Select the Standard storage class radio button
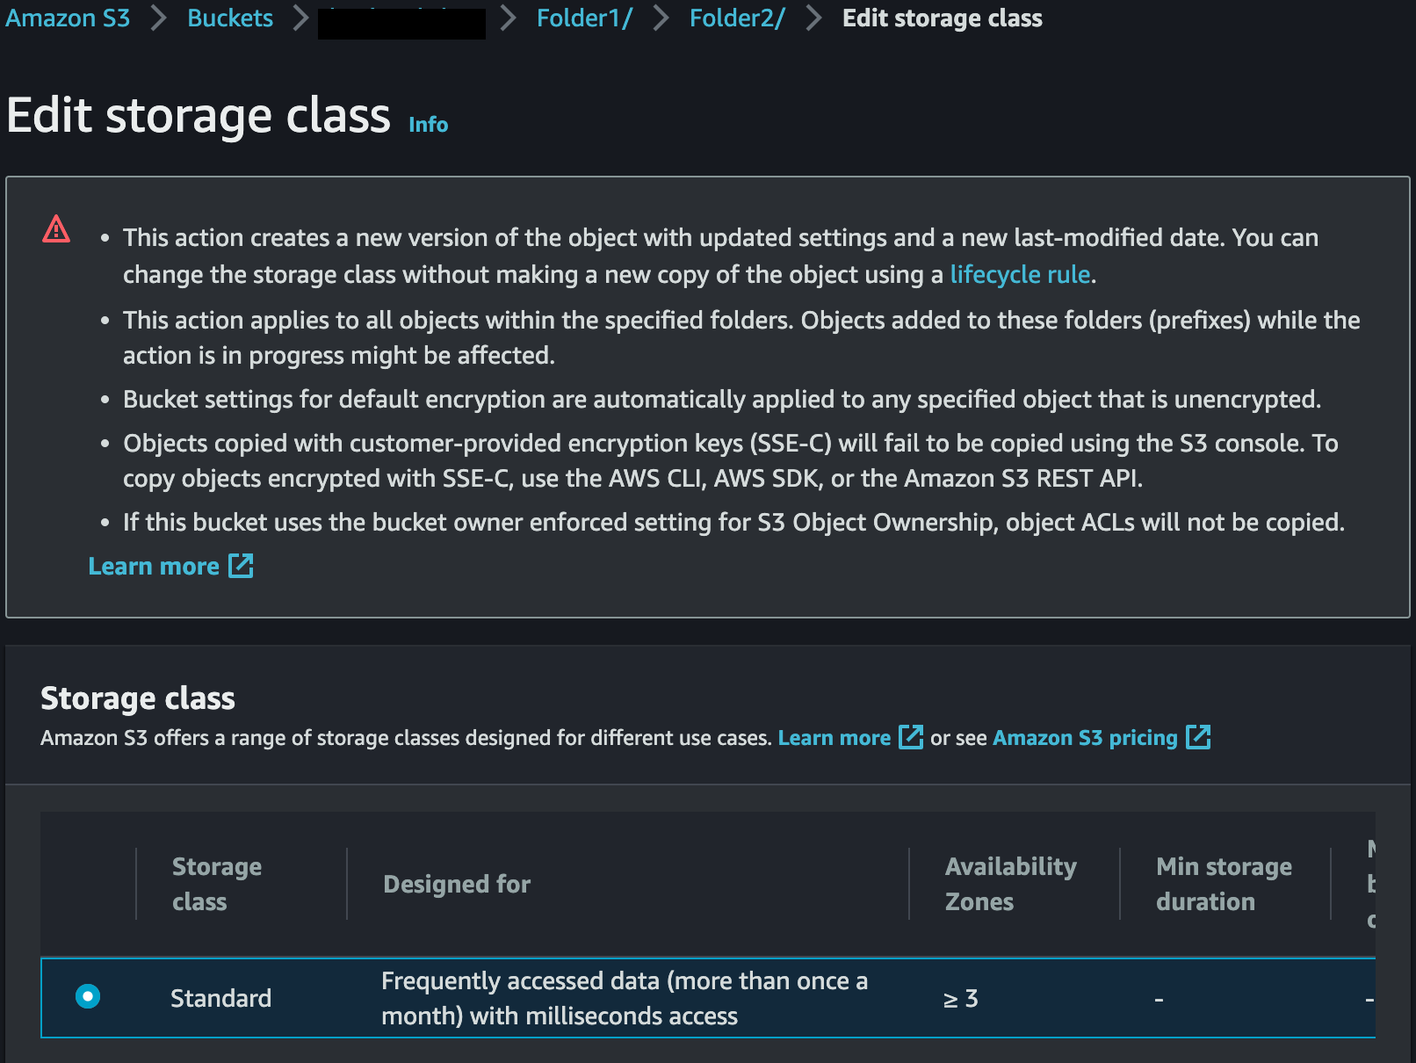 pyautogui.click(x=88, y=996)
